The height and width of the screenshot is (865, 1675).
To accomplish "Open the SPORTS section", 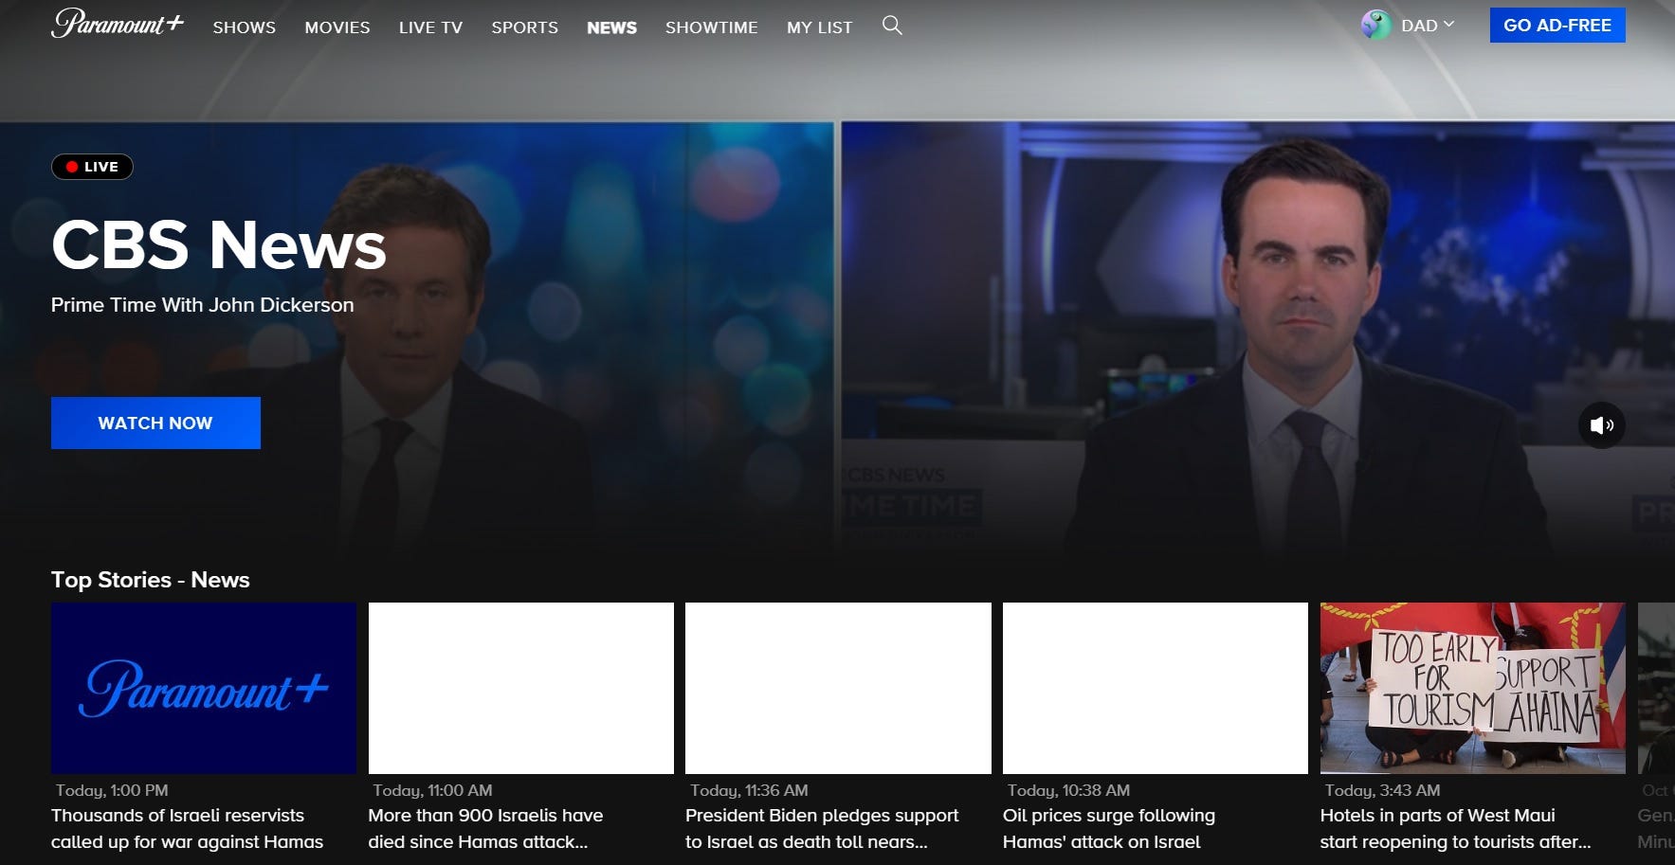I will coord(524,27).
